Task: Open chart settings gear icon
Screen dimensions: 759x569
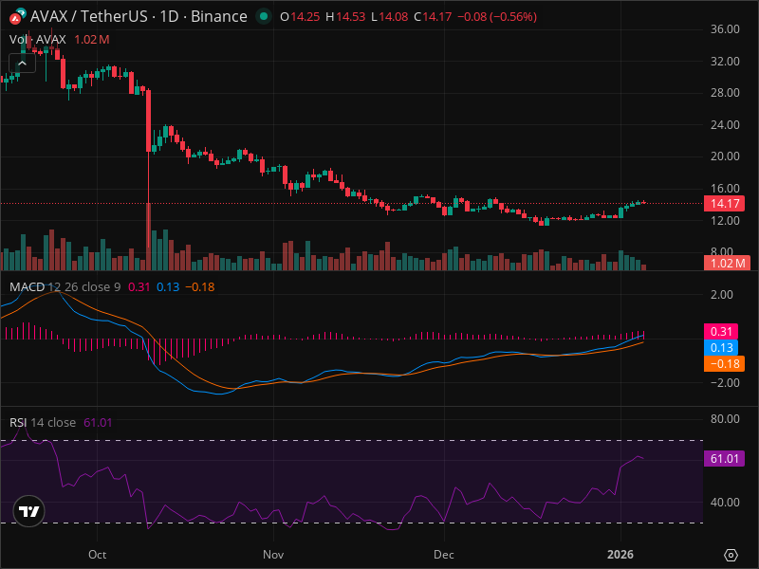Action: click(731, 555)
